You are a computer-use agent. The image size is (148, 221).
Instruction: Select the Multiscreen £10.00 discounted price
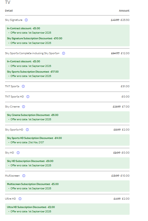[125, 175]
